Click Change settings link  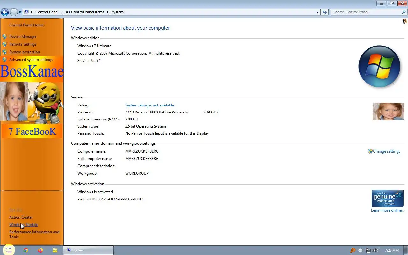pos(386,151)
